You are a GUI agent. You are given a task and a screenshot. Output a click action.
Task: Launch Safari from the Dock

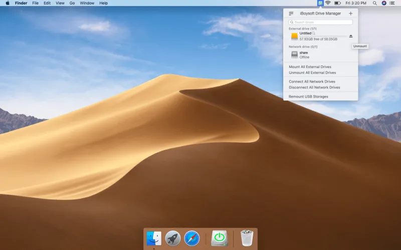tap(192, 238)
